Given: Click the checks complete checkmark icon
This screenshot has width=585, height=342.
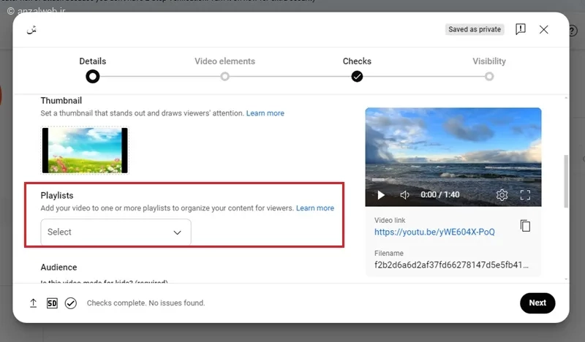Looking at the screenshot, I should point(70,303).
